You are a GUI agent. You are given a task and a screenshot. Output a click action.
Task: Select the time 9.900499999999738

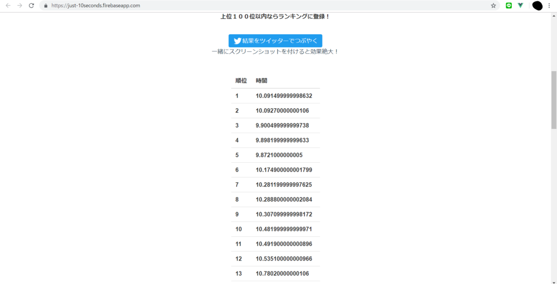(x=282, y=126)
